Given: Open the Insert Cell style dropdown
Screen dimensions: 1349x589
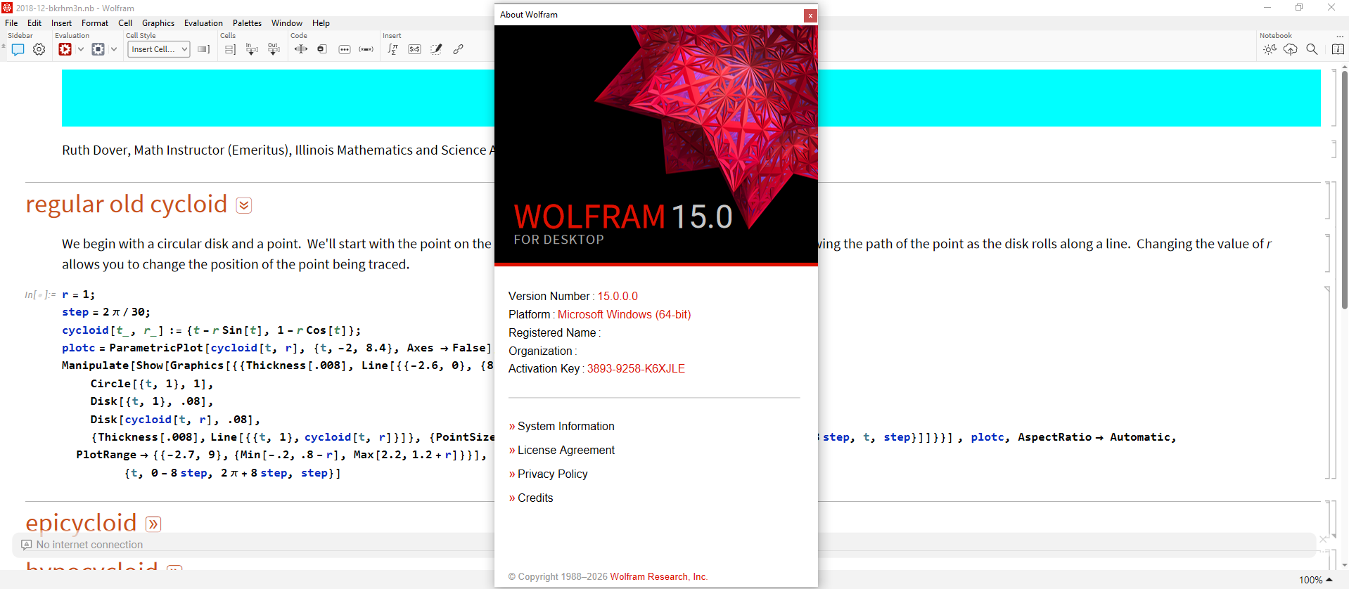Looking at the screenshot, I should coord(159,49).
